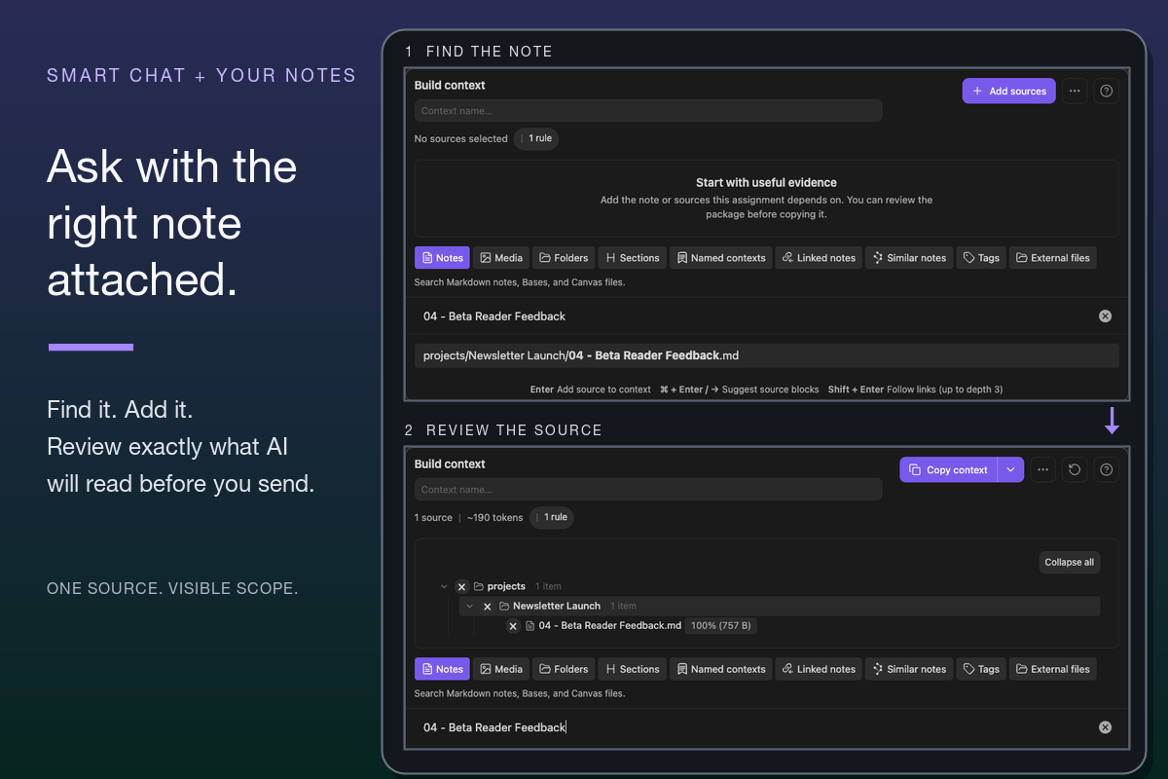Open the Tags tab in the top panel
The height and width of the screenshot is (779, 1168).
[981, 258]
